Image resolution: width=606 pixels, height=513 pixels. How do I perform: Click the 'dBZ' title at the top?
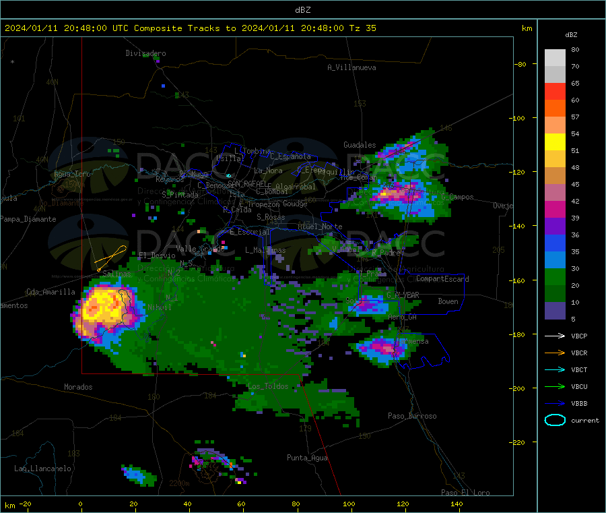[302, 10]
